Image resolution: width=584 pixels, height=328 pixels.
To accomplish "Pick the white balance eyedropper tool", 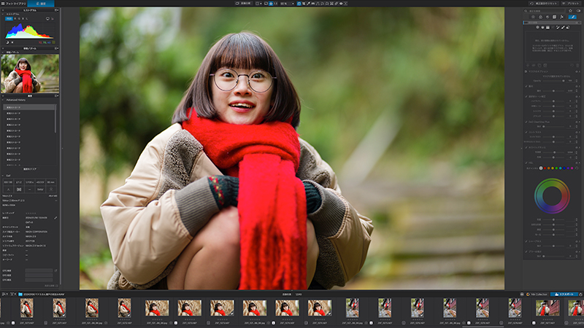I will [308, 4].
